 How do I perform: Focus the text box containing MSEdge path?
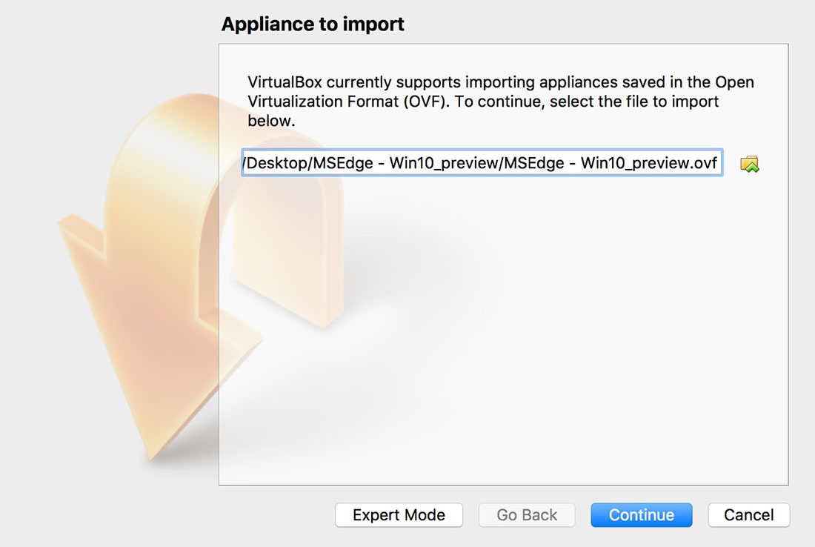coord(482,163)
